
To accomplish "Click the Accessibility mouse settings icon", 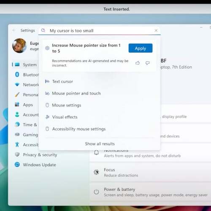I will click(47, 129).
